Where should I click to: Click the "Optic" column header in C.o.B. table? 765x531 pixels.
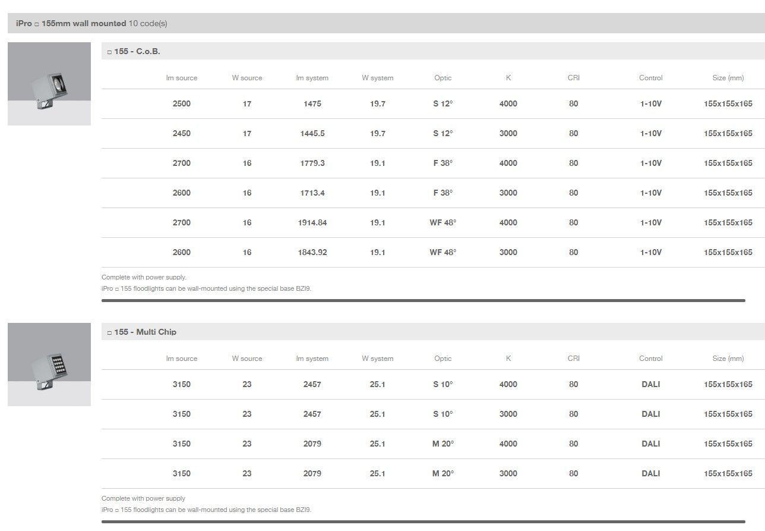443,78
